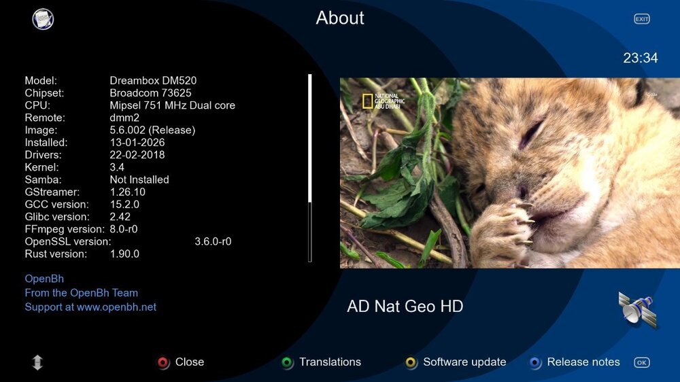Viewport: 680px width, 382px height.
Task: Click the Broadcom 73625 chipset value
Action: [150, 93]
